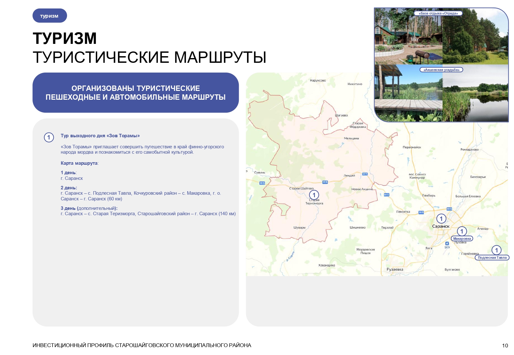Click Саранск city label on the map
Screen dimensions: 514x355
click(x=441, y=226)
